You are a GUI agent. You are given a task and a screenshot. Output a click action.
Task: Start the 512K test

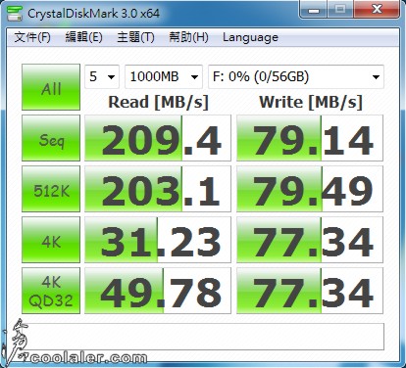(51, 189)
